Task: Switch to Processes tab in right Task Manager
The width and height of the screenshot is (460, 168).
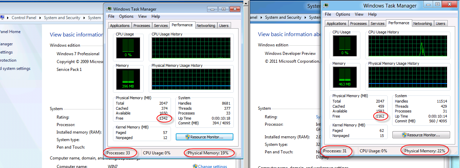Action: click(358, 24)
